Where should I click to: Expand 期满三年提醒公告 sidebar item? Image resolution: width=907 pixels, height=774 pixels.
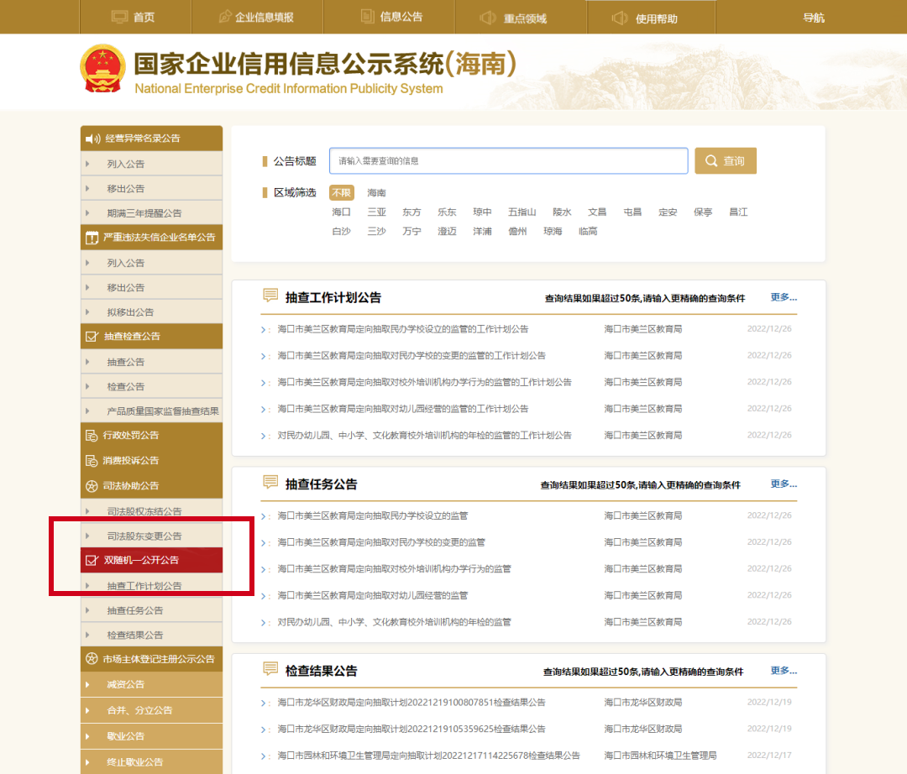[151, 213]
